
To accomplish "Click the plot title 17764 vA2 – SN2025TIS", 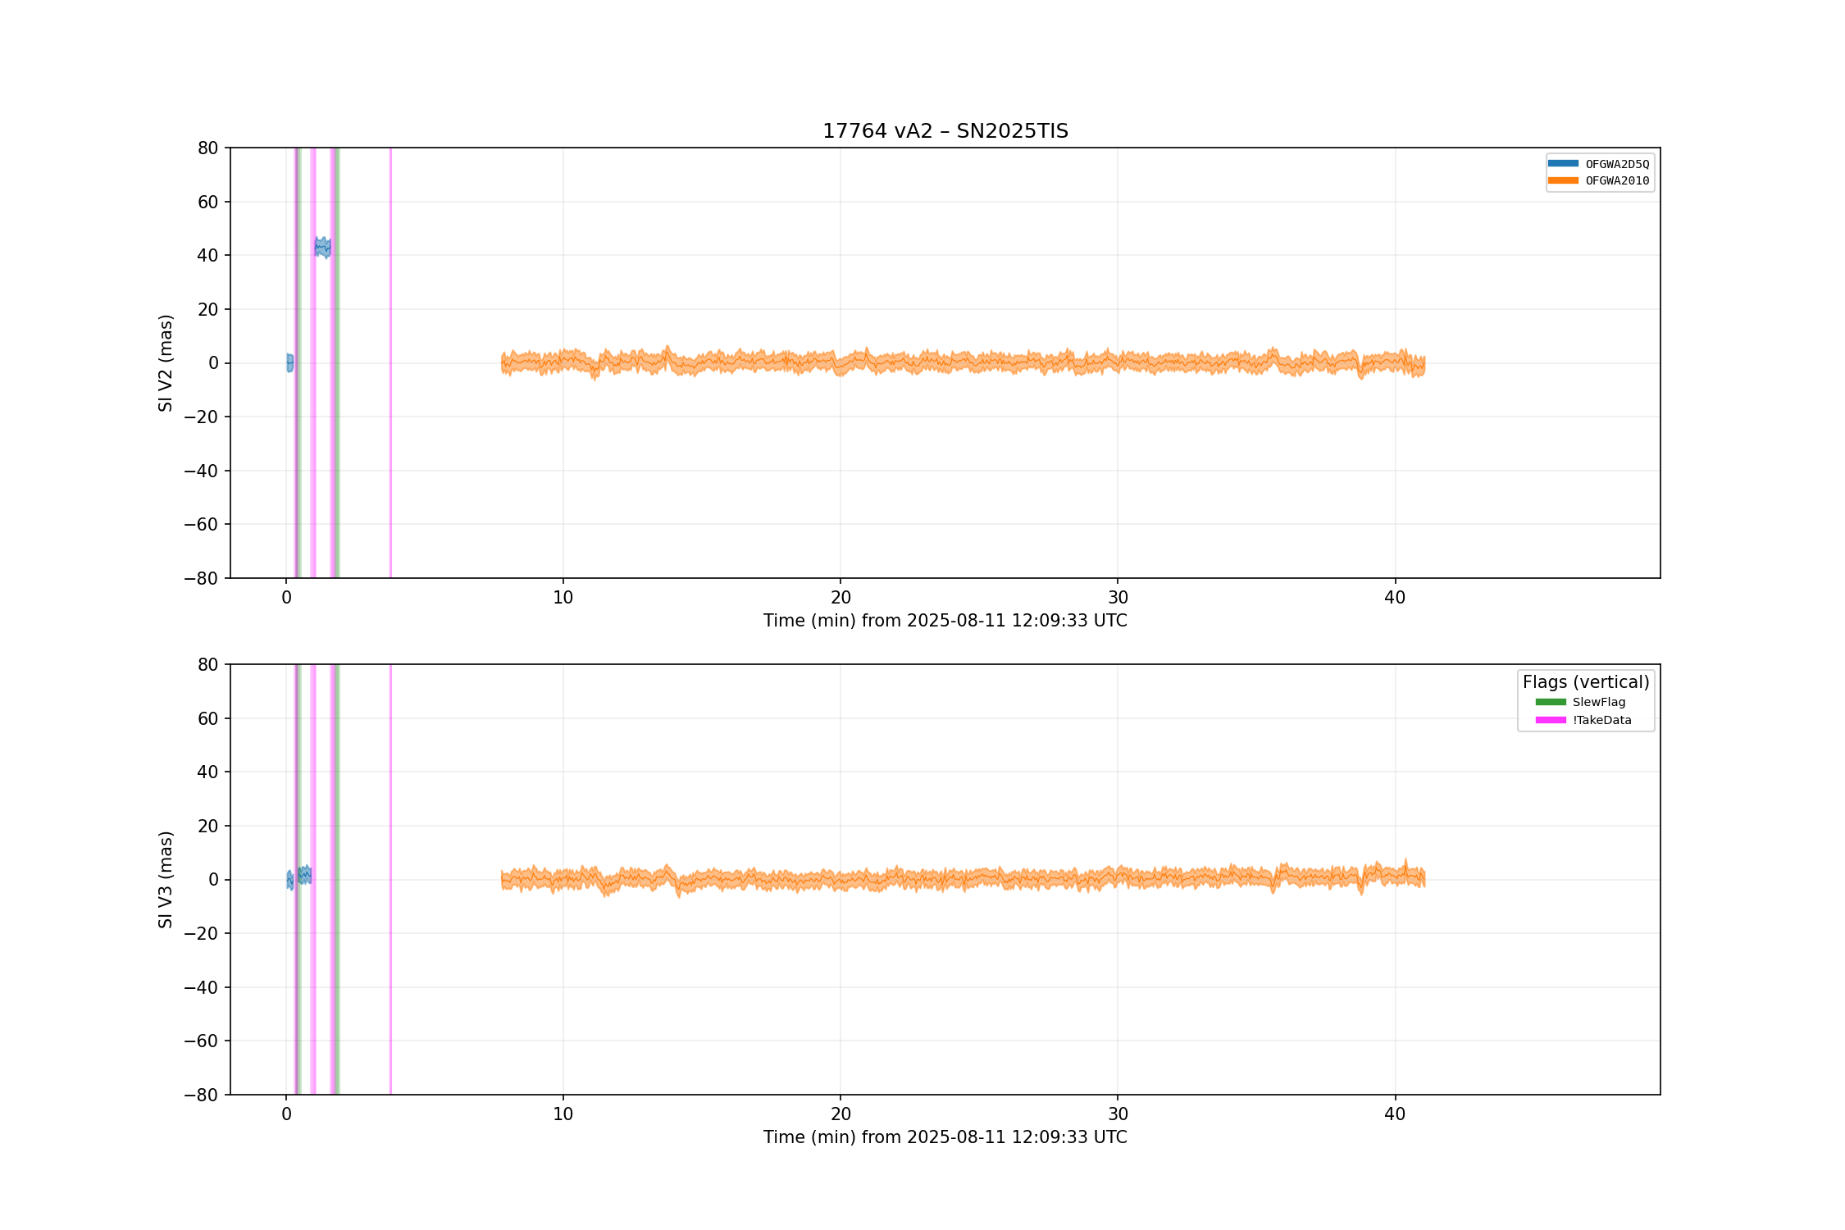I will click(x=945, y=131).
